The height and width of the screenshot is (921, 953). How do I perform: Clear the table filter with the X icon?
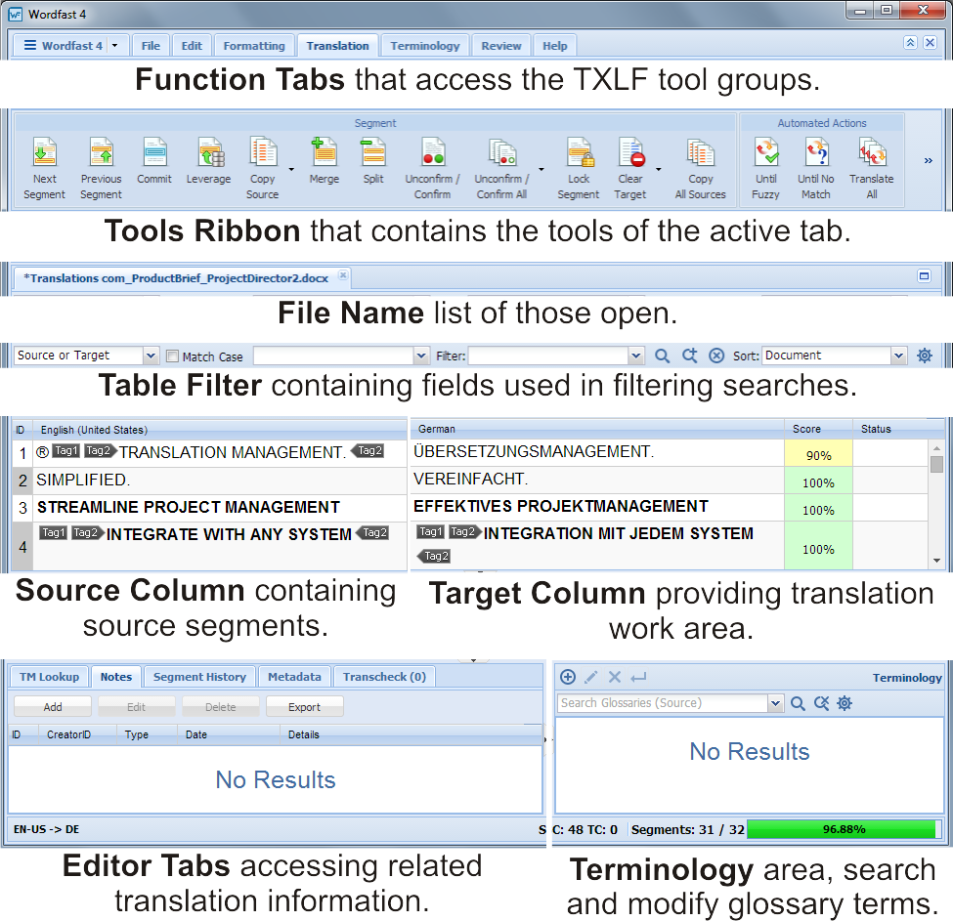point(716,356)
